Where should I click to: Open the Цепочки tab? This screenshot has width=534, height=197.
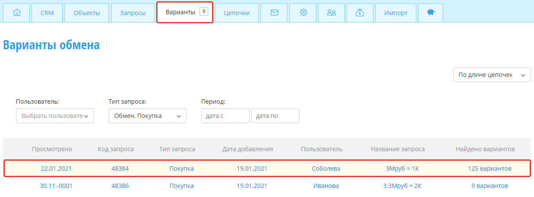(x=237, y=13)
